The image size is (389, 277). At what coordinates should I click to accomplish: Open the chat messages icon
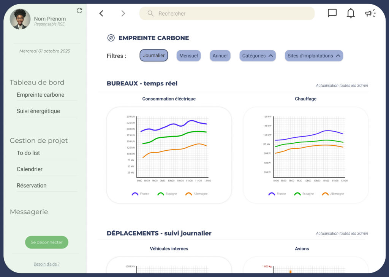coord(332,13)
